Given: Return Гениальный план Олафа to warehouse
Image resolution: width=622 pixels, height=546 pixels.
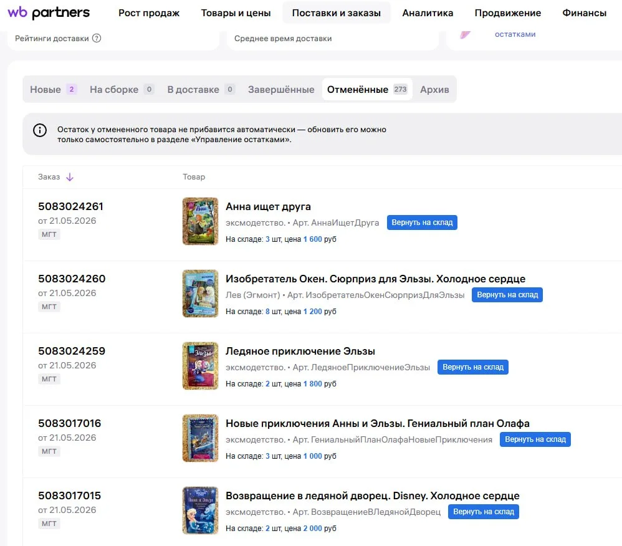Looking at the screenshot, I should (x=535, y=439).
